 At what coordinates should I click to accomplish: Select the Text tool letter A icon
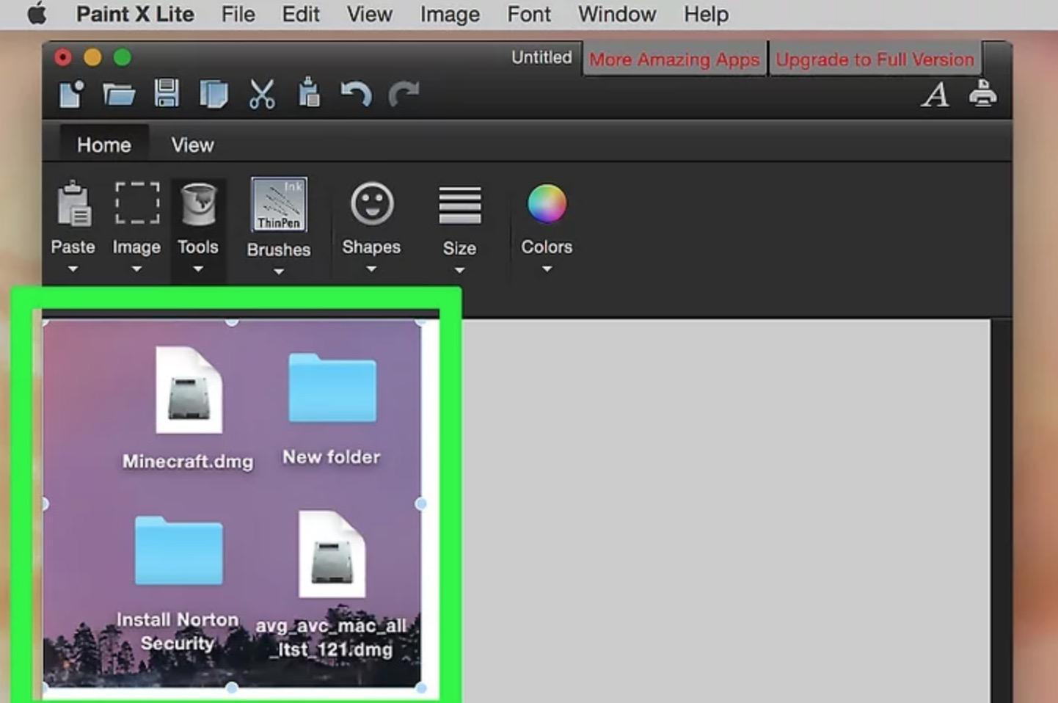point(935,95)
